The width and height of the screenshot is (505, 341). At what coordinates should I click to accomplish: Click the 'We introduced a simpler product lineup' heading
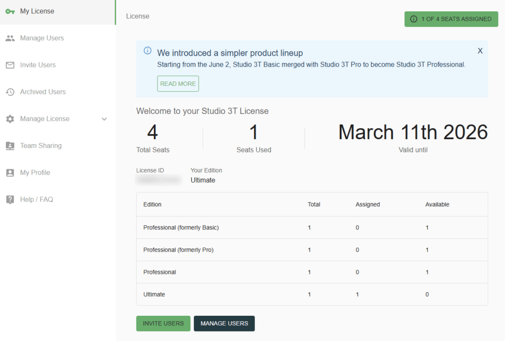230,53
